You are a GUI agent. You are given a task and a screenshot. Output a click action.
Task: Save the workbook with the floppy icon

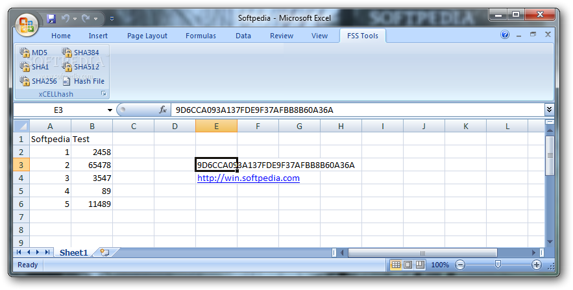(x=51, y=18)
